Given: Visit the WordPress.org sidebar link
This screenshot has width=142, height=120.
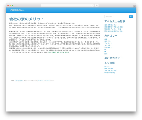Looking at the screenshot, I should pos(110,73).
